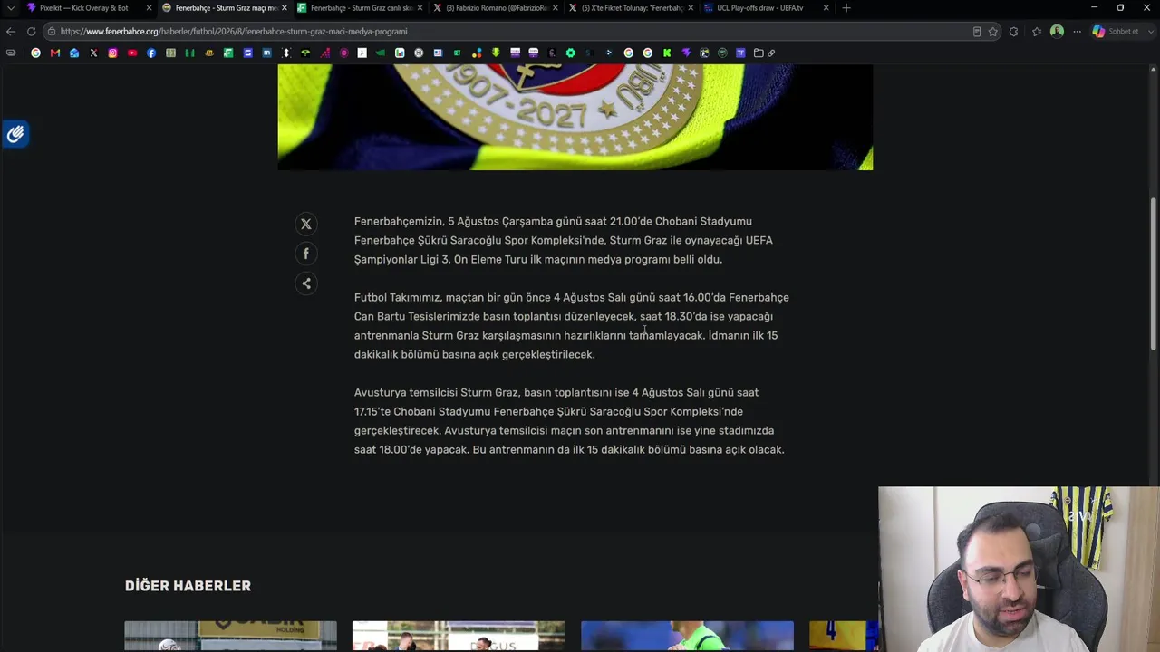Screen dimensions: 1160x652
Task: Click the webcam overlay of the streamer
Action: click(1019, 570)
